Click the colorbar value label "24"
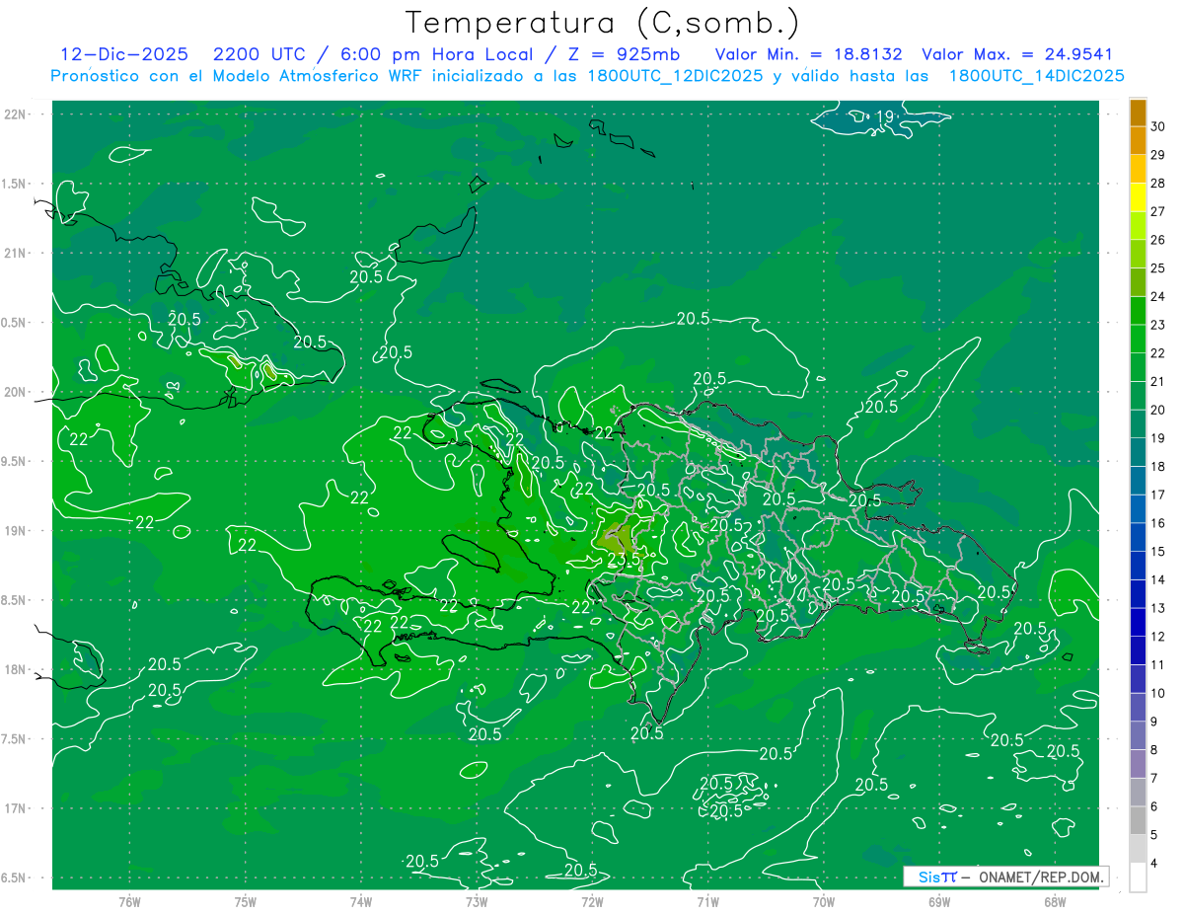Screen dimensions: 1184x915 (1157, 296)
